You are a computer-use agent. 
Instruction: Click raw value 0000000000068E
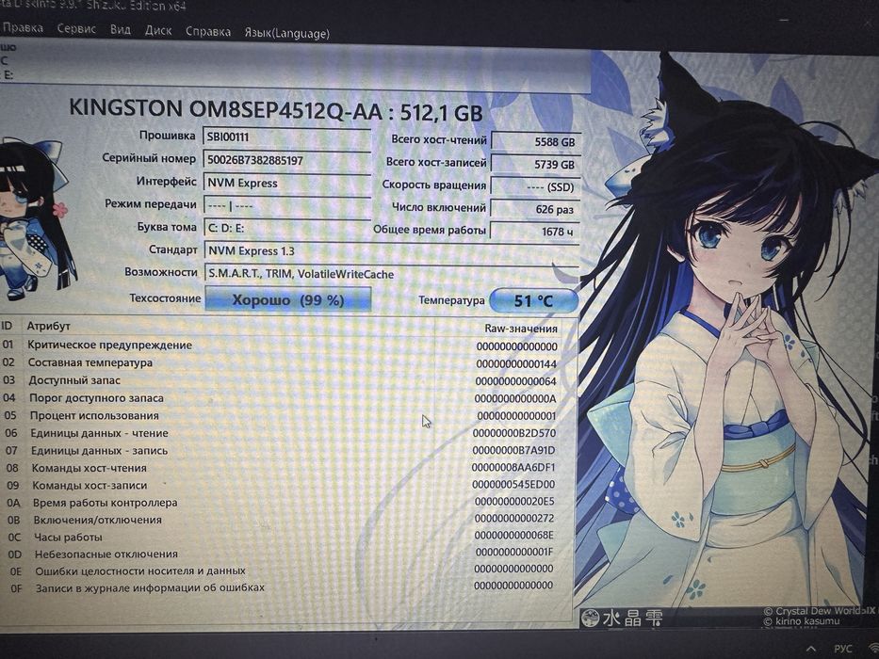(x=513, y=535)
